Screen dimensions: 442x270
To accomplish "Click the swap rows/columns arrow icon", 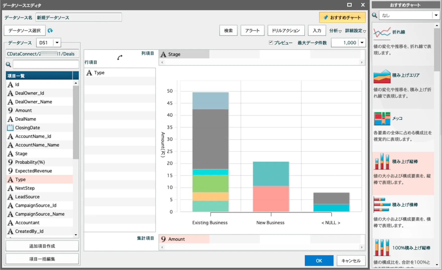I will [x=120, y=57].
